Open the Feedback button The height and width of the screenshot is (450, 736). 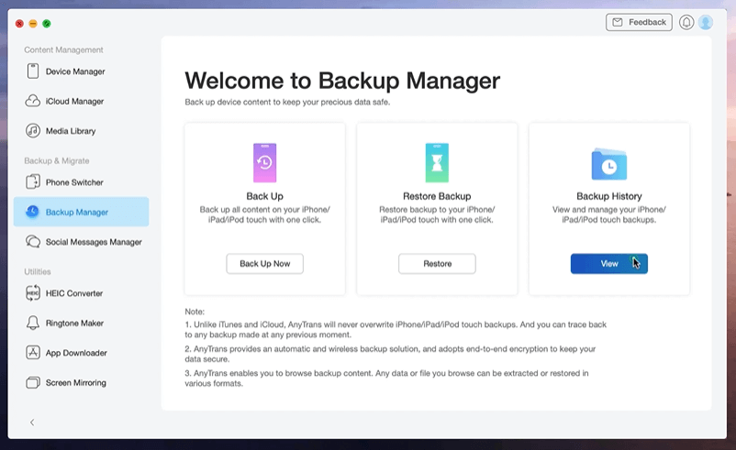639,22
